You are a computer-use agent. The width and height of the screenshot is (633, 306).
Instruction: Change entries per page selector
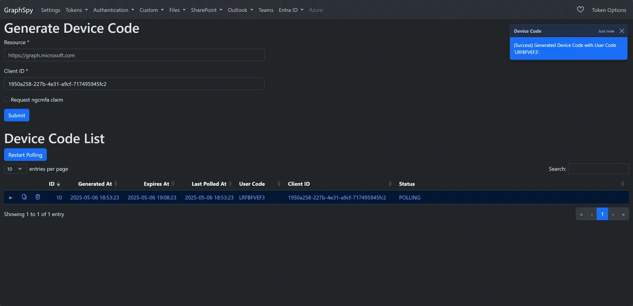[x=15, y=169]
